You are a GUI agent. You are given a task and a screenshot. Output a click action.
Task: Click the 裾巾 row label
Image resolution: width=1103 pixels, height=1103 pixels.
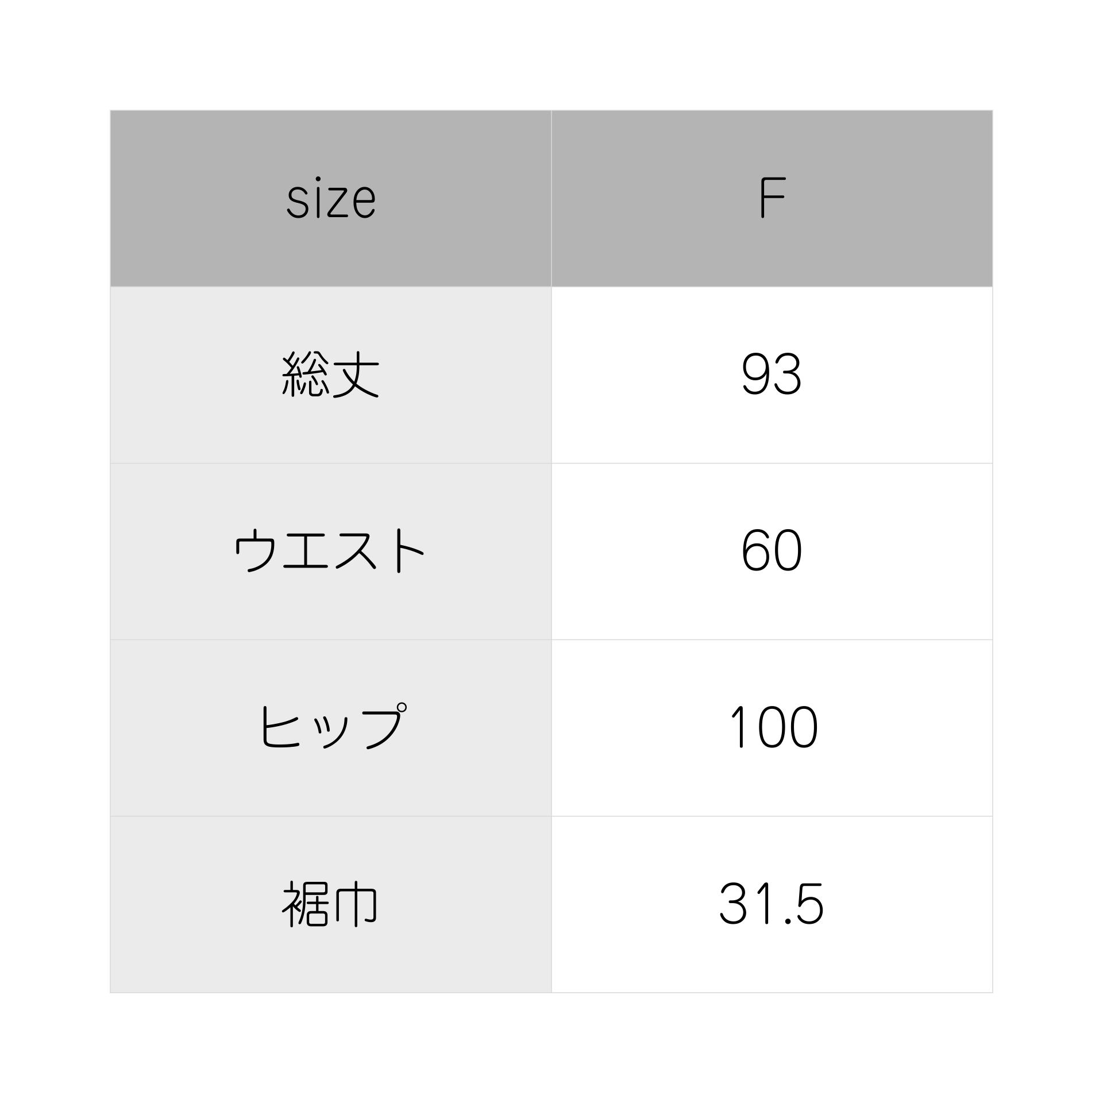tap(330, 904)
